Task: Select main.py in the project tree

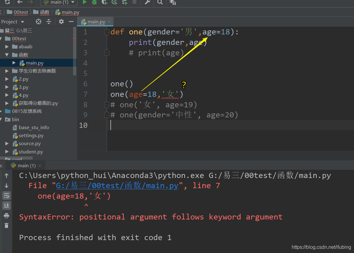Action: click(x=35, y=63)
